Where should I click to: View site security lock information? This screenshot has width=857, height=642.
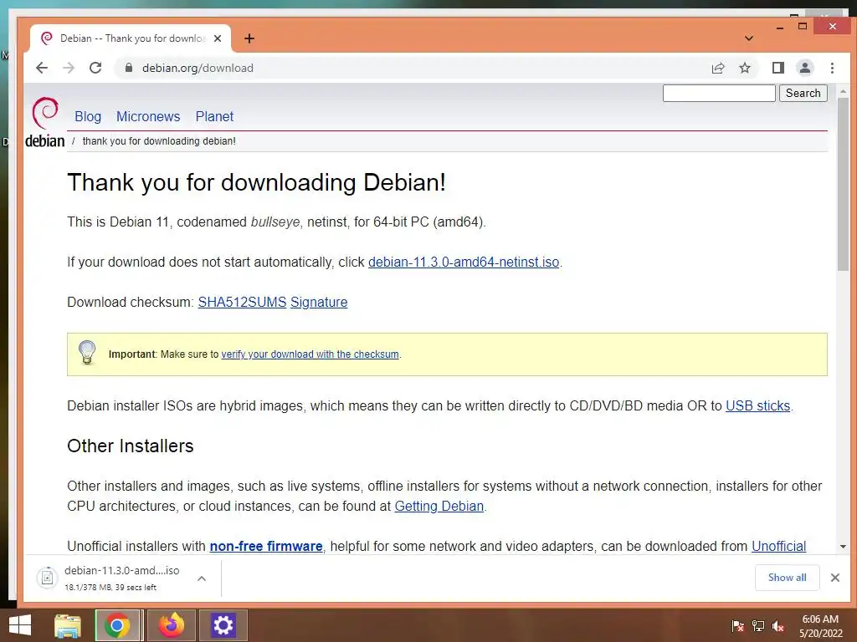[x=128, y=68]
